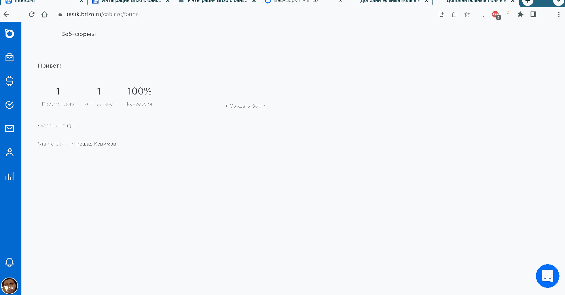Image resolution: width=565 pixels, height=295 pixels.
Task: Open responsible user Решад Керимов
Action: click(x=96, y=144)
